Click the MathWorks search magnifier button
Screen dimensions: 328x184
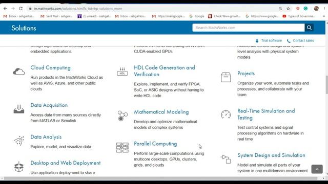click(309, 28)
